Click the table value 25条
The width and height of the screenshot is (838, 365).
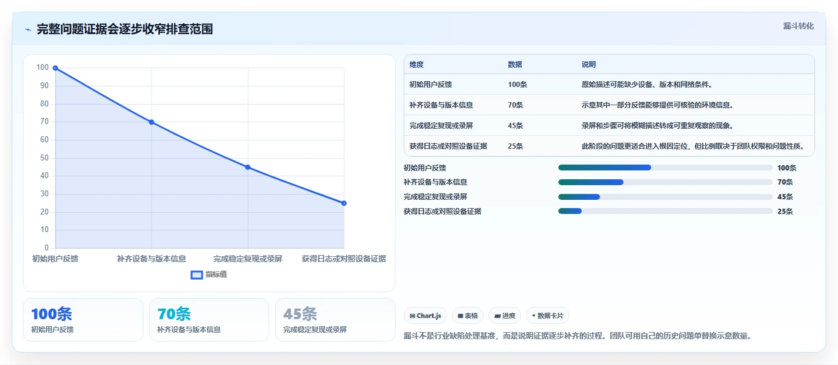point(515,146)
